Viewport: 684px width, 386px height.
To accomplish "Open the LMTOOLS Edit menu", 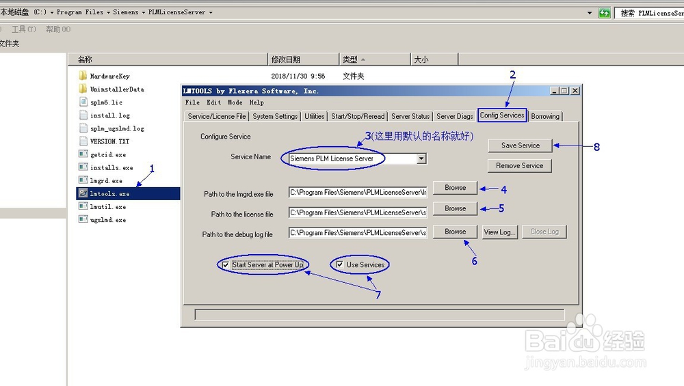I will 213,102.
